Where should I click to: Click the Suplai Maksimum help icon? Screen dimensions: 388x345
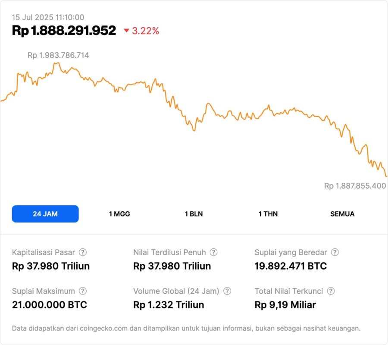tap(82, 291)
